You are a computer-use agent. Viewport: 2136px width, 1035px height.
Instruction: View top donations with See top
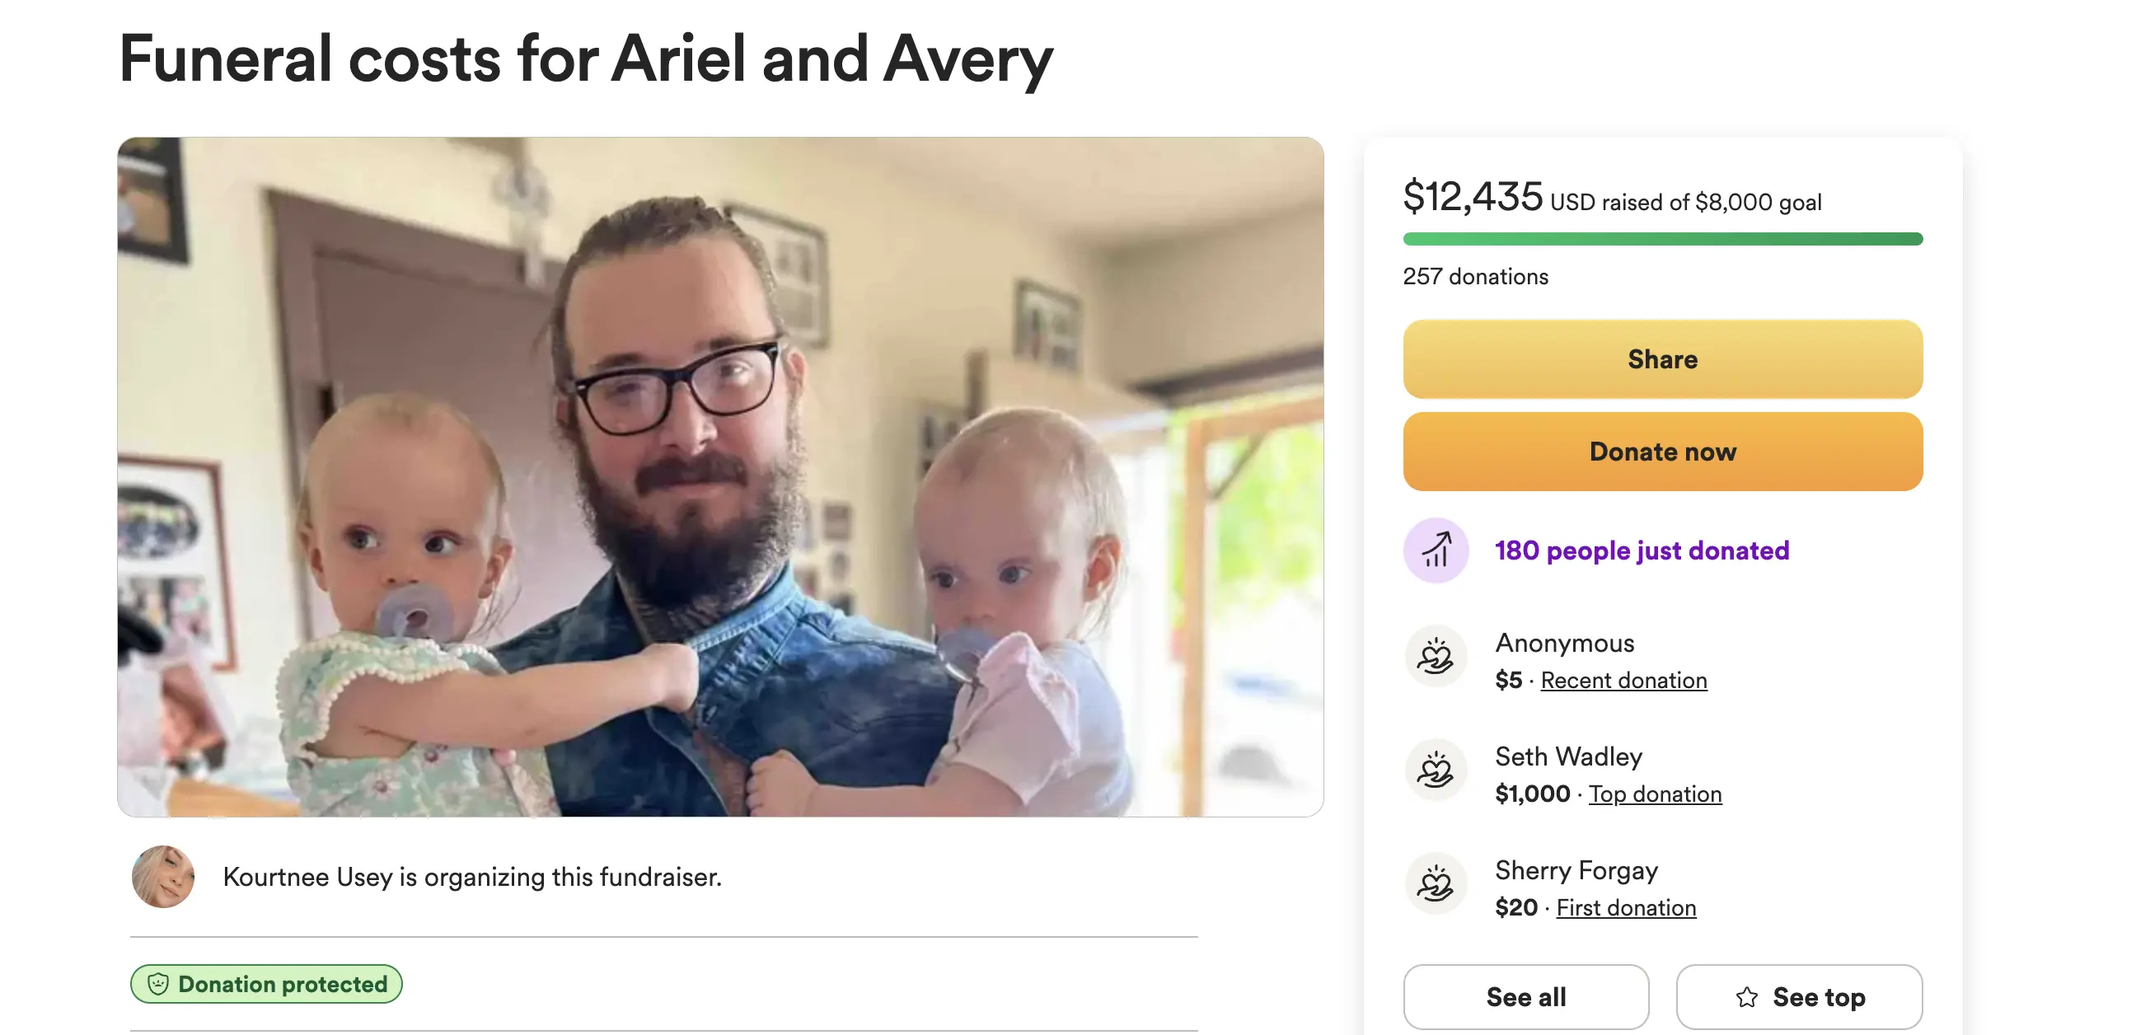tap(1798, 997)
